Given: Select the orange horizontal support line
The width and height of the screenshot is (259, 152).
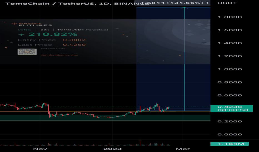Looking at the screenshot, I should (x=105, y=111).
